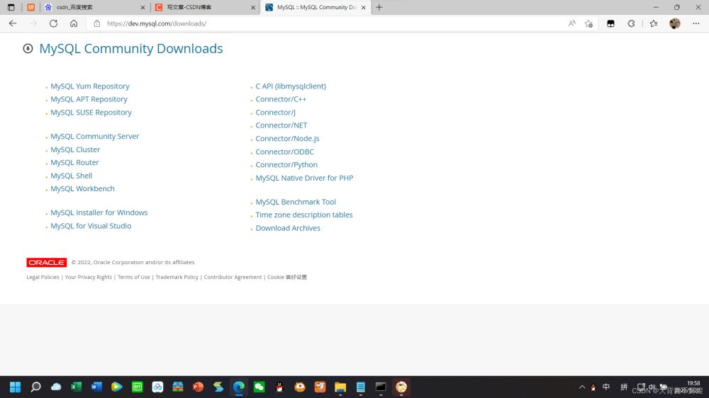Click the read aloud icon in address bar

(x=572, y=23)
